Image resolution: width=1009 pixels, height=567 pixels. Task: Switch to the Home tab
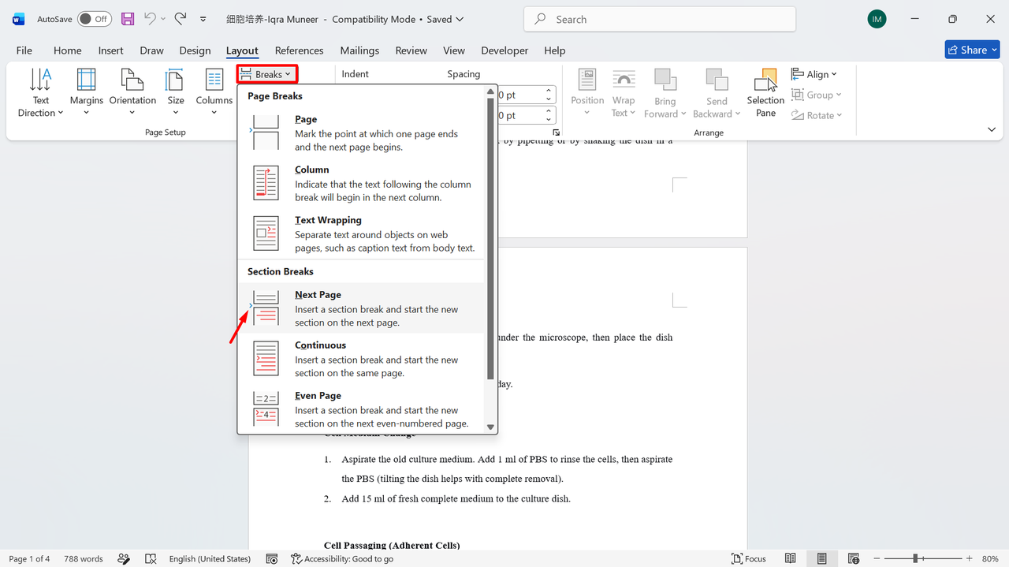(x=67, y=50)
